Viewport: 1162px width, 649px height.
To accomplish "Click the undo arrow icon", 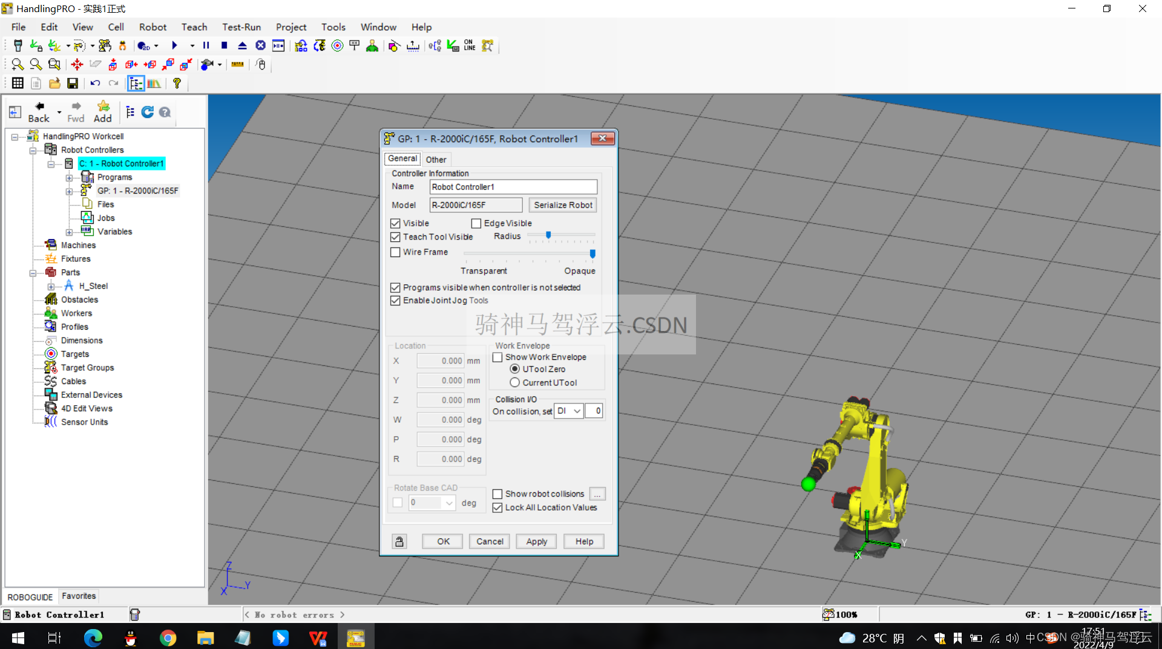I will pyautogui.click(x=95, y=83).
